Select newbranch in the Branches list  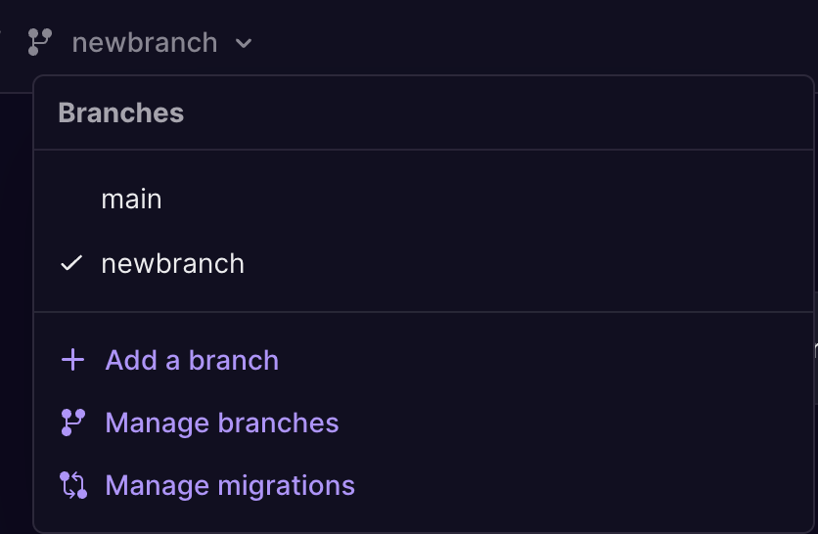172,264
